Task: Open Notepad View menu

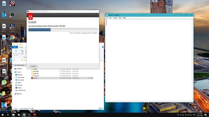Action: tap(120, 18)
